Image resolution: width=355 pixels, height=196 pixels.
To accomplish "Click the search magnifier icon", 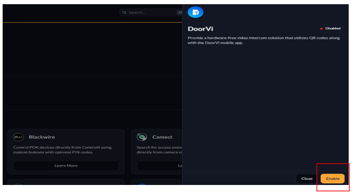I will click(x=124, y=13).
